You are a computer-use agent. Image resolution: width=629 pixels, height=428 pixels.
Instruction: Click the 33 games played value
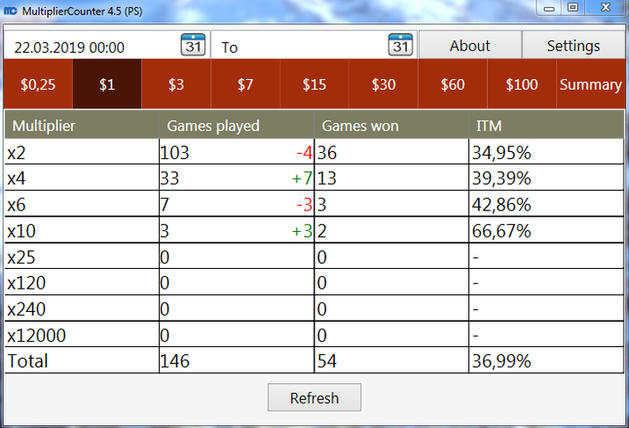[169, 178]
